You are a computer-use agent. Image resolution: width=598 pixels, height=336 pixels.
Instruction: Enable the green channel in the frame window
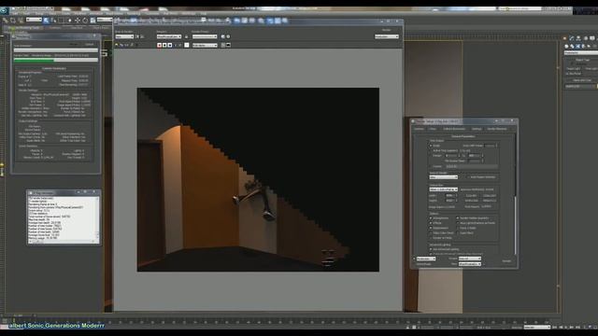click(x=164, y=45)
